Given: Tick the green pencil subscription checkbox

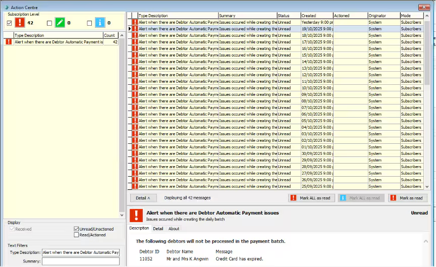Looking at the screenshot, I should (x=49, y=23).
